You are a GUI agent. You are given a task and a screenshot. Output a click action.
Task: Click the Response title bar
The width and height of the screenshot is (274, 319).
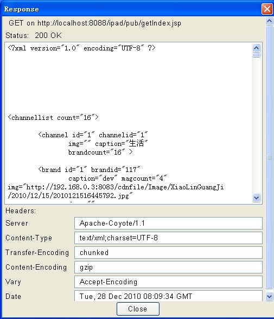point(130,9)
